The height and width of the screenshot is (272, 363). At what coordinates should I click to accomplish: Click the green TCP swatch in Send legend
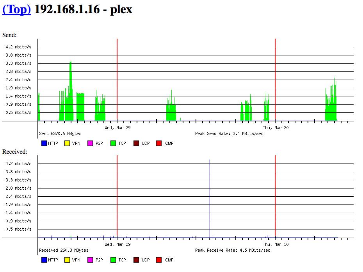point(113,143)
